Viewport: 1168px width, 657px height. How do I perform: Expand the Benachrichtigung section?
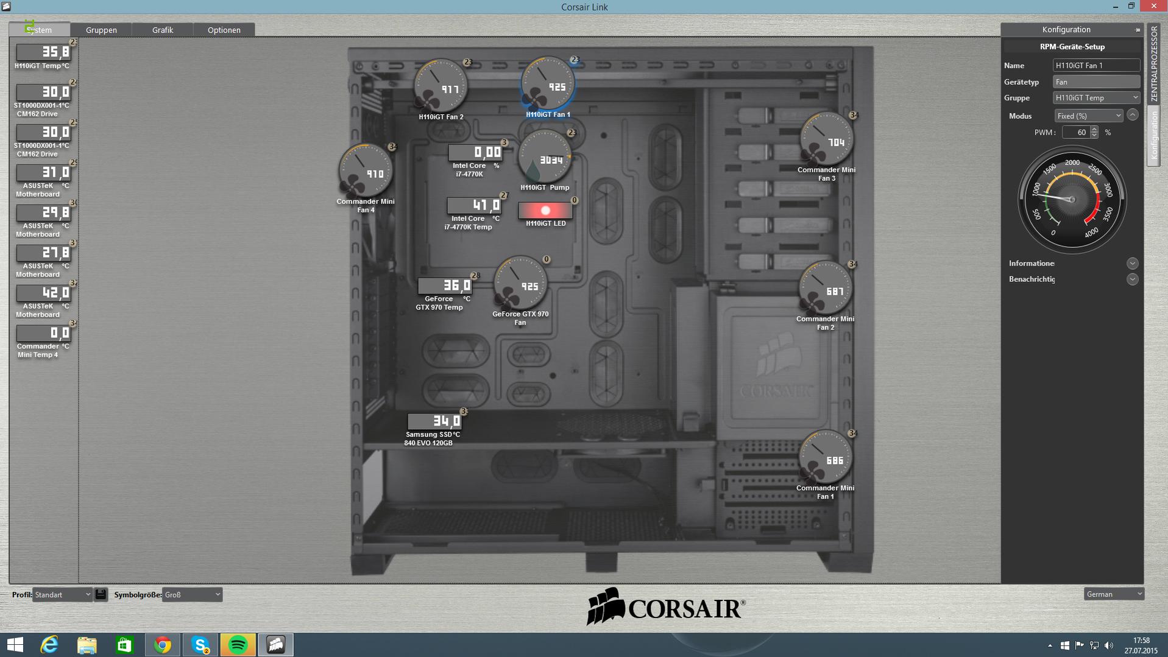1133,279
